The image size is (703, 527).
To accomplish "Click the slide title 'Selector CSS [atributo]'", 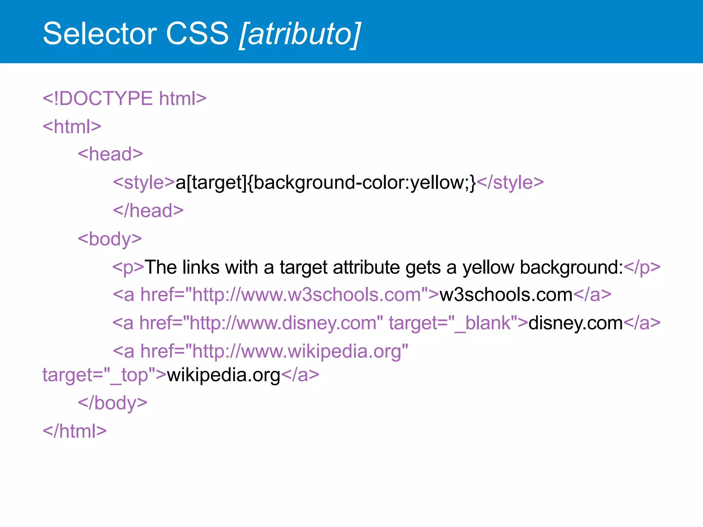I will pyautogui.click(x=202, y=34).
